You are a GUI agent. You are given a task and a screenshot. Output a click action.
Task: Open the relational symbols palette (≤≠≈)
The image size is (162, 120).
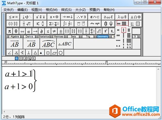point(13,17)
